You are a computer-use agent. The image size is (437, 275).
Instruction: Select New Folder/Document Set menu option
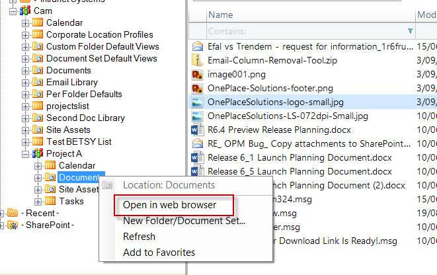tap(184, 221)
